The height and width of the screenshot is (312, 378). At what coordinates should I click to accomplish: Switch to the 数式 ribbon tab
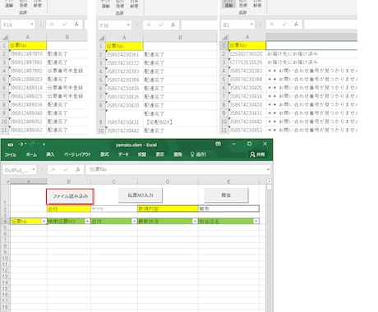(104, 154)
